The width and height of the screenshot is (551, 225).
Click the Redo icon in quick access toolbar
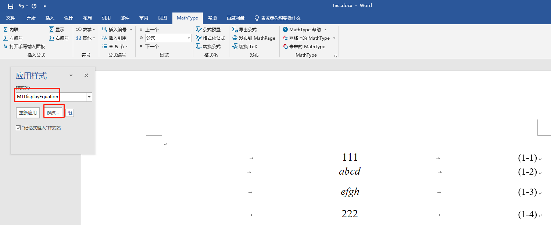click(x=34, y=6)
